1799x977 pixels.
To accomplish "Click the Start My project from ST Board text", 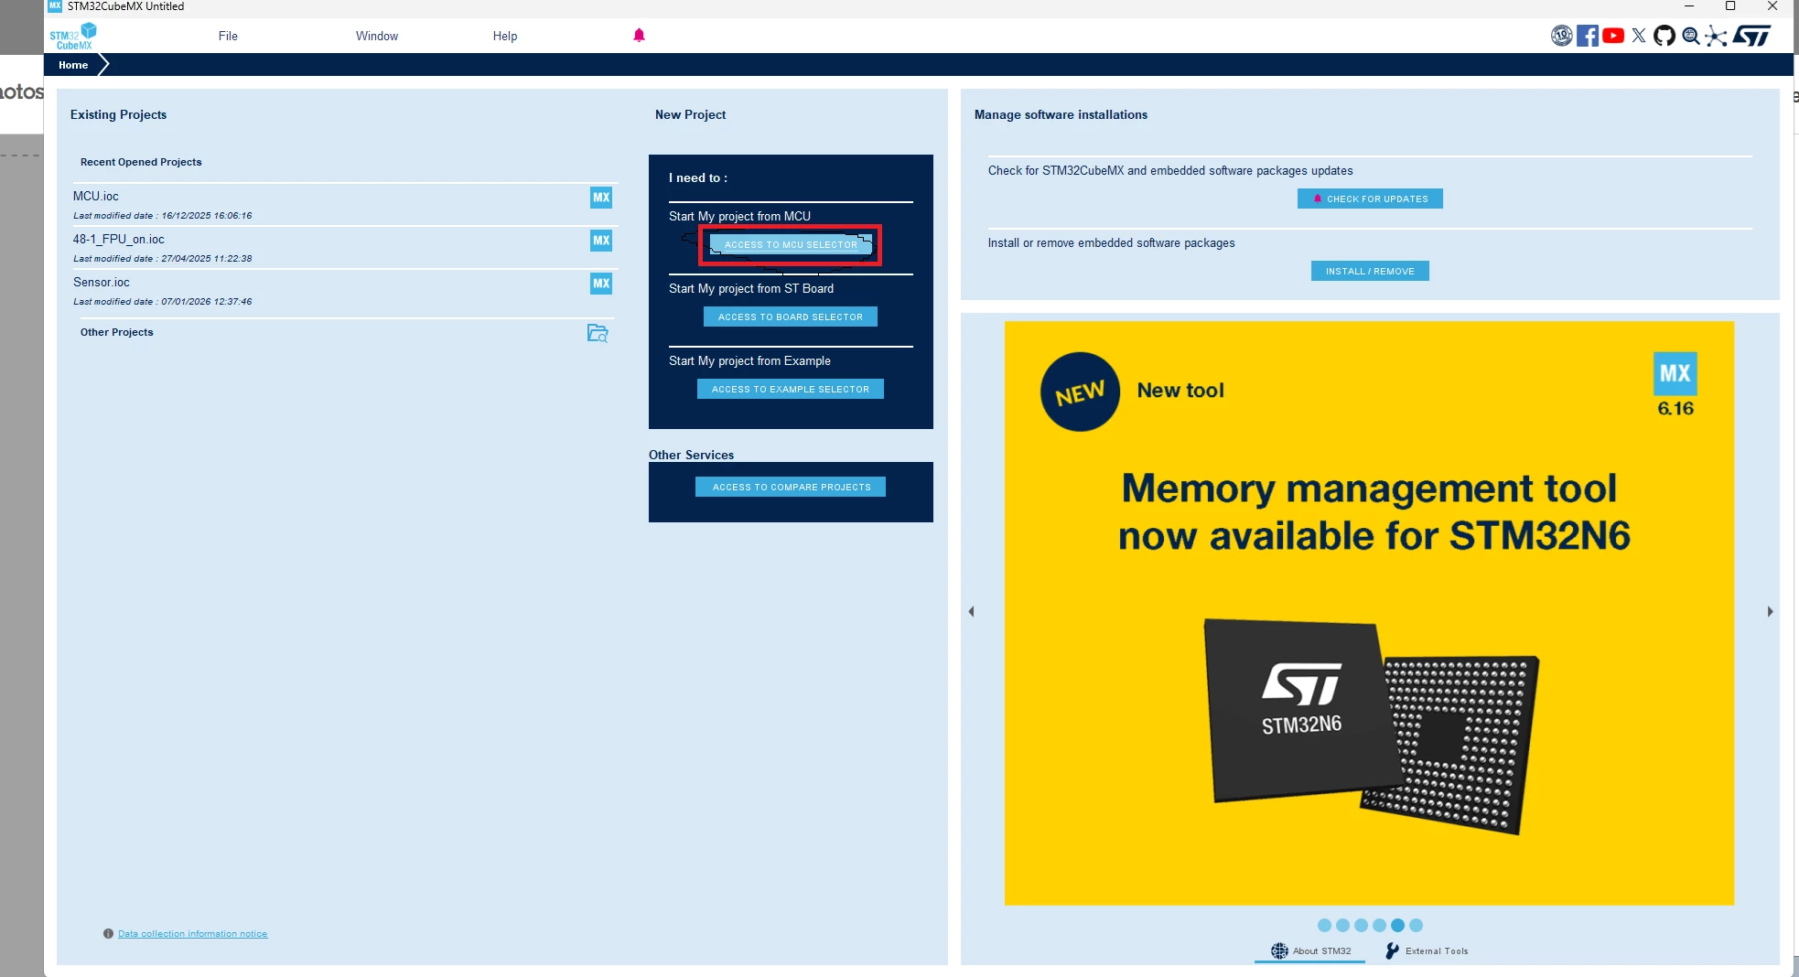I will tap(751, 289).
